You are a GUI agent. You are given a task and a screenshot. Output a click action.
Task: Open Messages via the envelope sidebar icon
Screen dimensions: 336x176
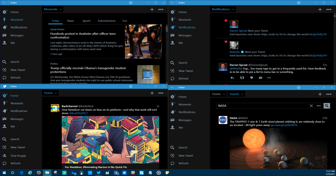(x=4, y=35)
